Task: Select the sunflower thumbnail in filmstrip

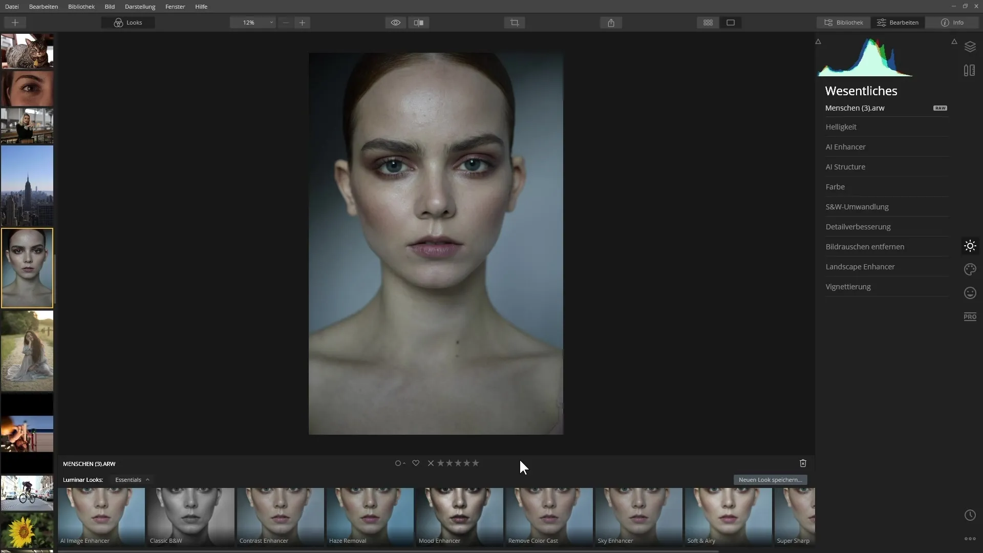Action: point(27,531)
